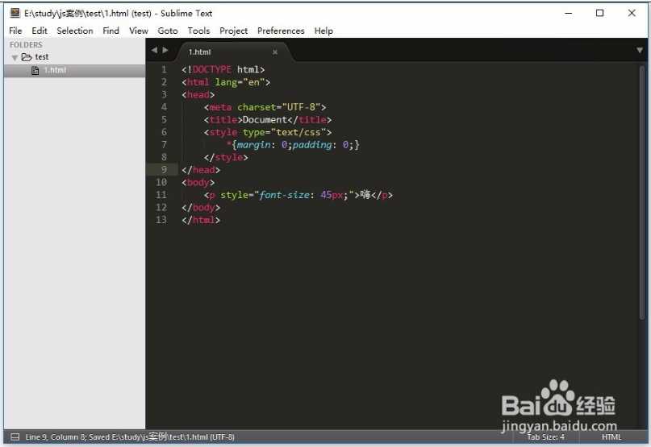
Task: Close the 1.html tab
Action: point(275,52)
